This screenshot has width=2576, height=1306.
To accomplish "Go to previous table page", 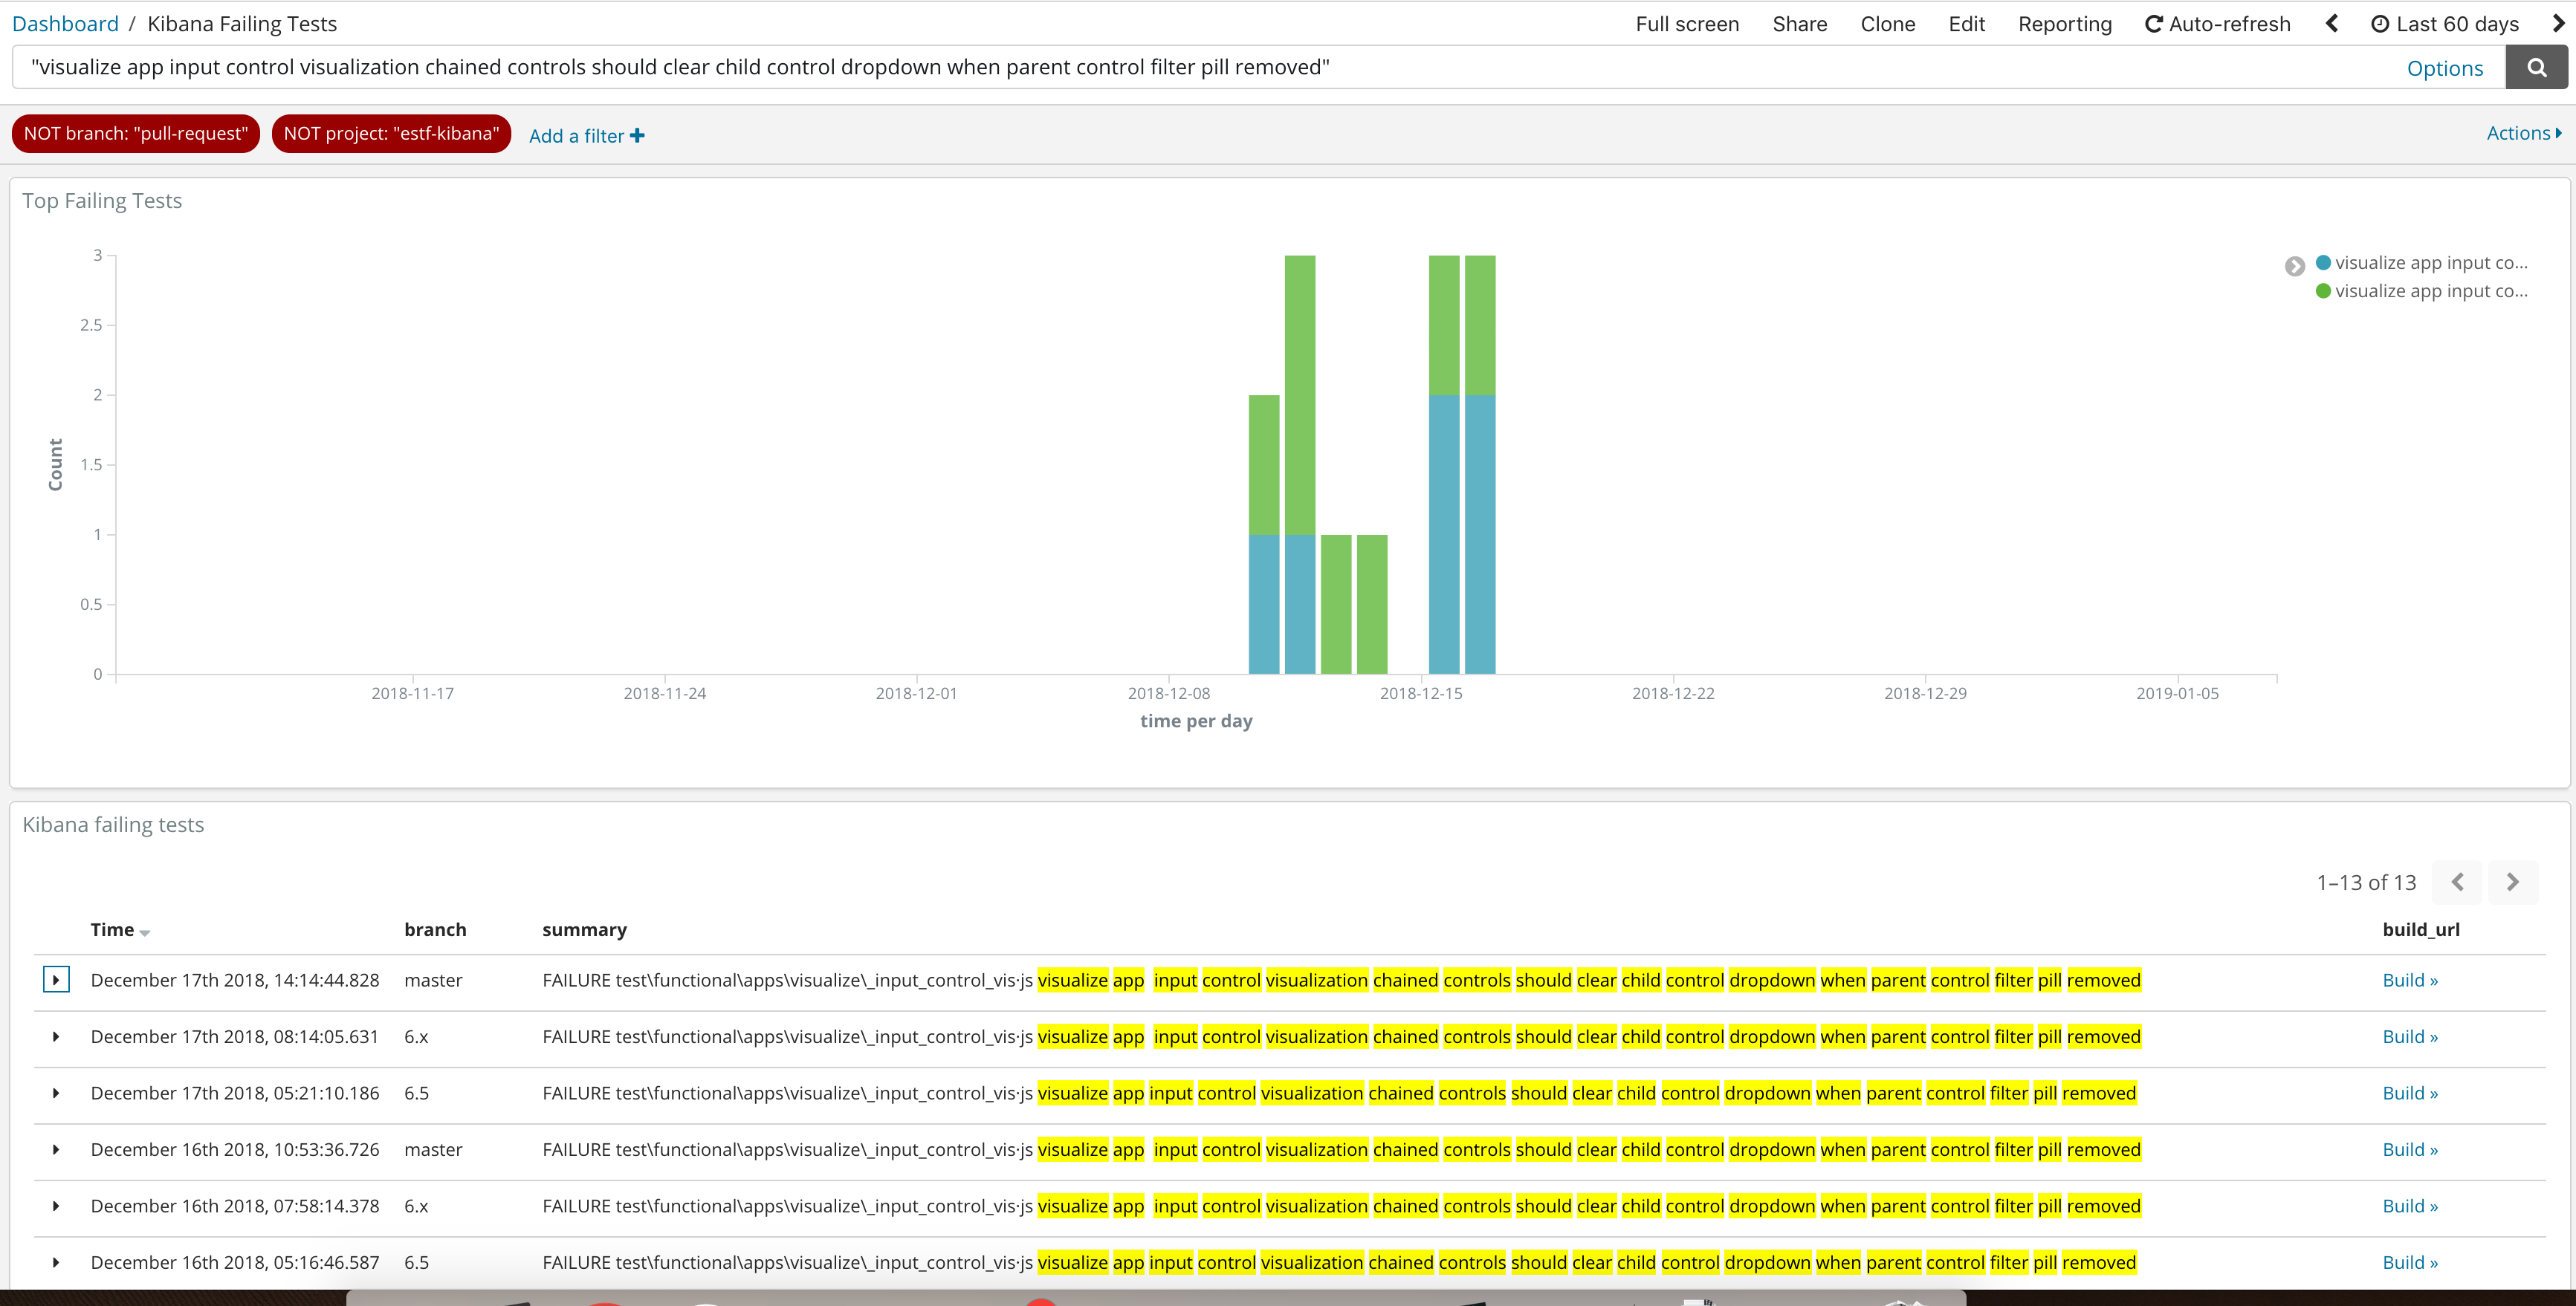I will pos(2458,883).
